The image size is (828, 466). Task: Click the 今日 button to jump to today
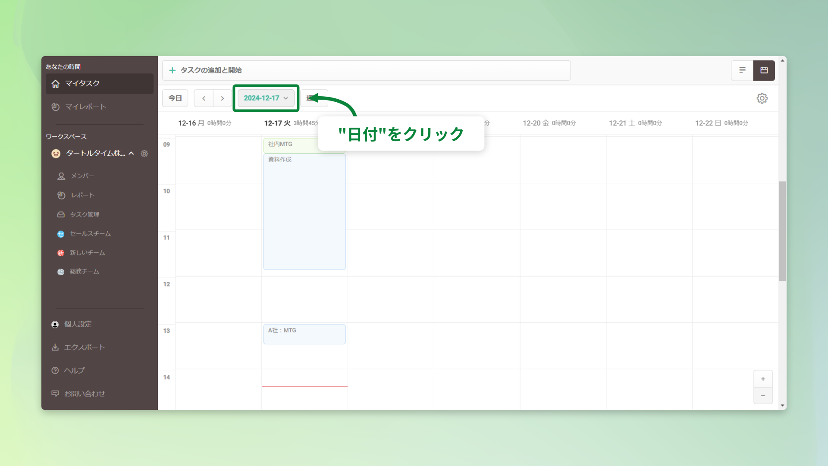(x=175, y=98)
